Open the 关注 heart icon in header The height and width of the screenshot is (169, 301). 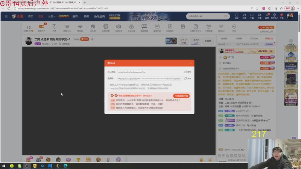tap(244, 16)
